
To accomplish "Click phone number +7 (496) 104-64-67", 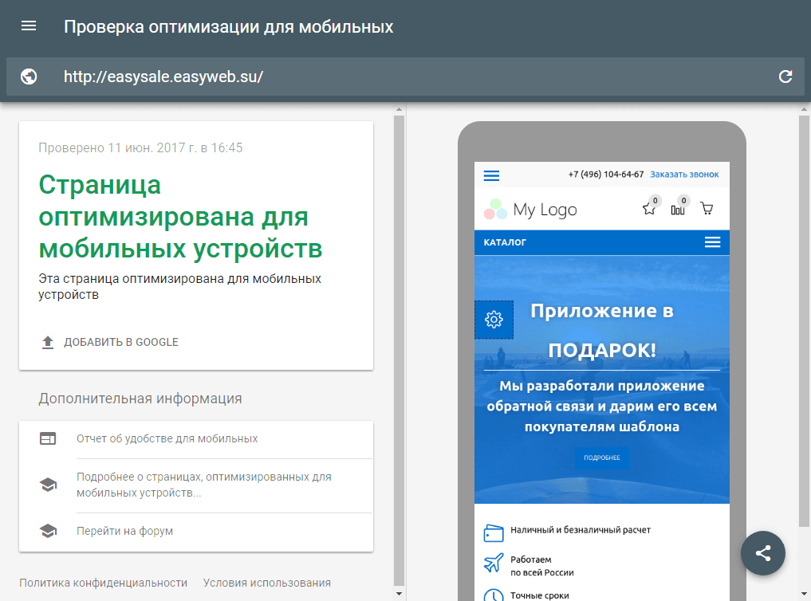I will click(606, 175).
